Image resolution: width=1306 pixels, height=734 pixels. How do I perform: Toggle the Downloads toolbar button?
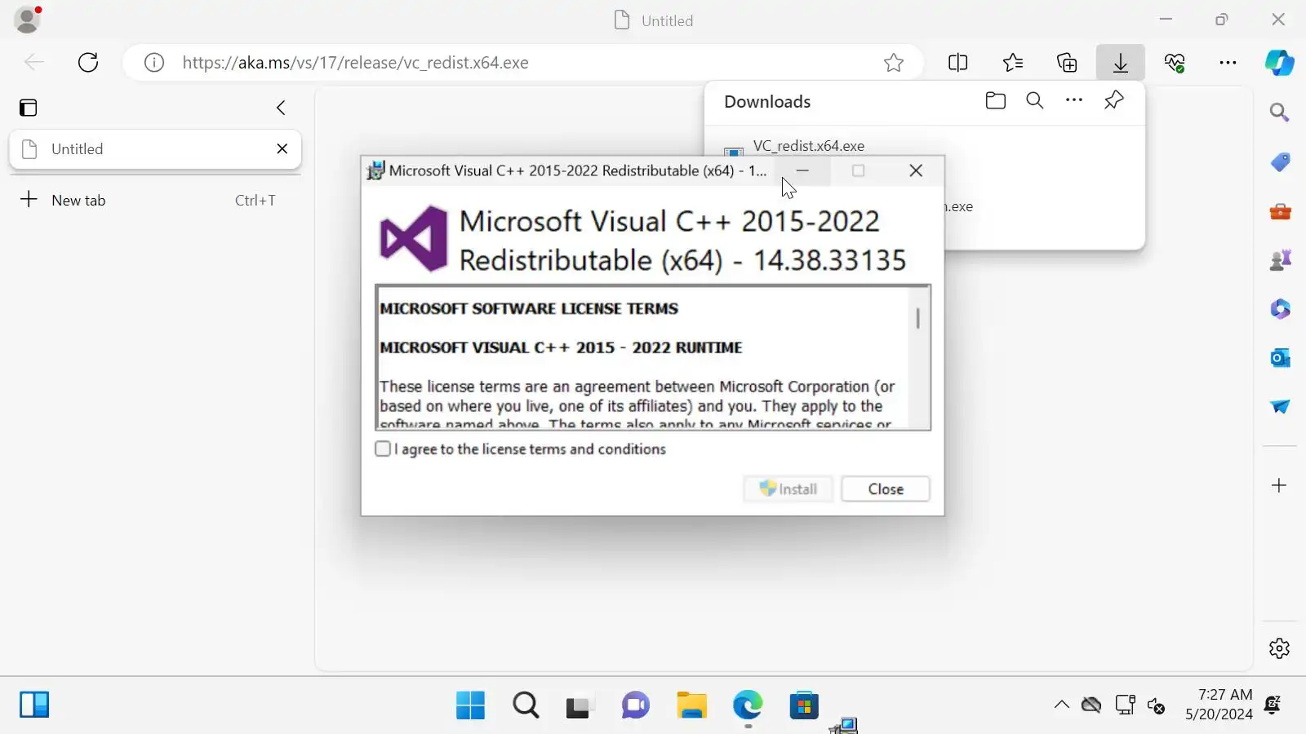1121,63
